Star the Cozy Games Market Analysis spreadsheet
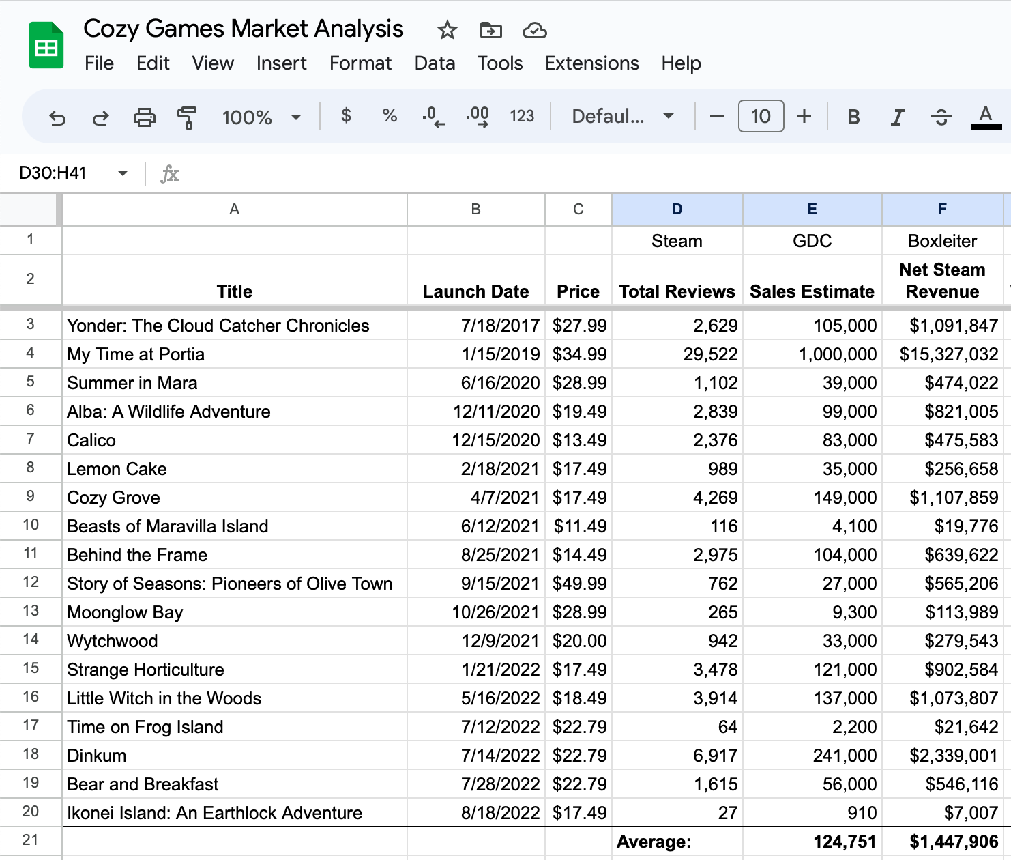Viewport: 1011px width, 860px height. [x=446, y=30]
